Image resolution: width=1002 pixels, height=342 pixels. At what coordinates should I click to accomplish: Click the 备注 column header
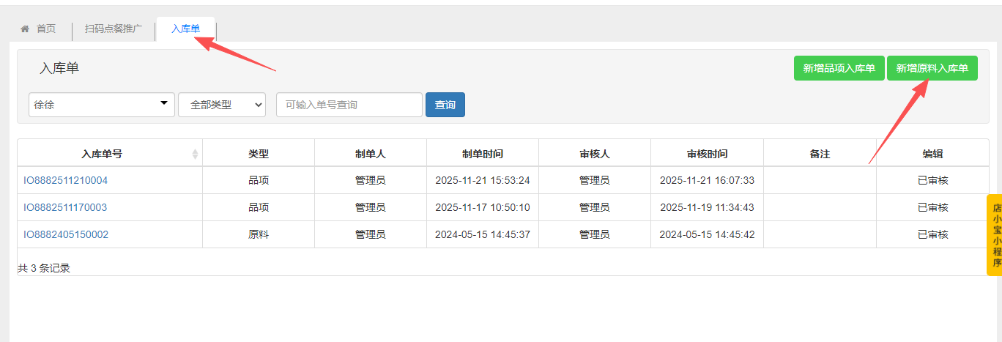tap(820, 154)
